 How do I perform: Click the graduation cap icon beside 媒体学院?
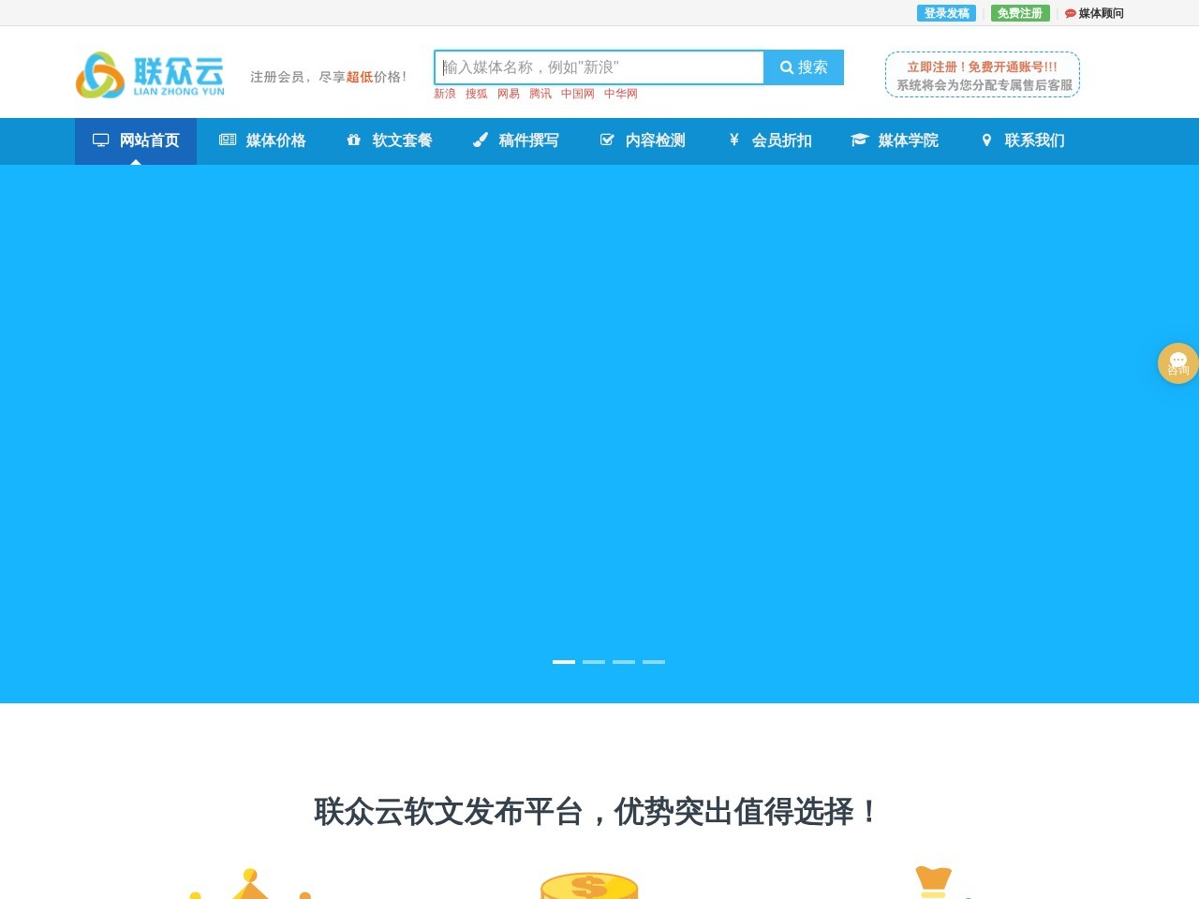(859, 139)
